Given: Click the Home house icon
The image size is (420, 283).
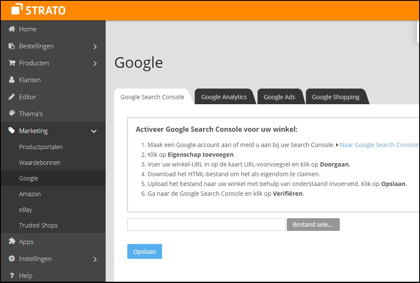Looking at the screenshot, I should click(x=11, y=29).
